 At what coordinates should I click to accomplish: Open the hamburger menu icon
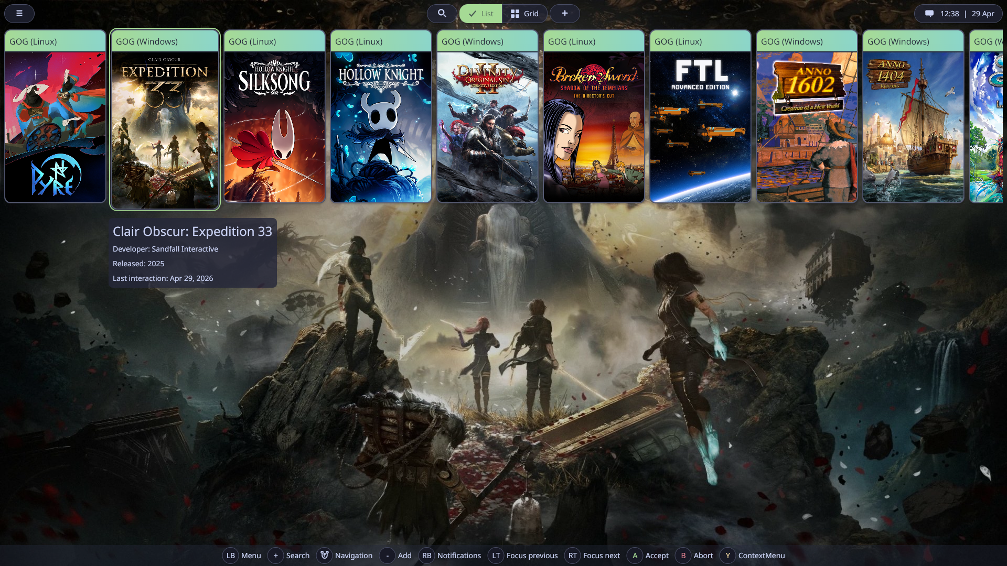click(19, 14)
